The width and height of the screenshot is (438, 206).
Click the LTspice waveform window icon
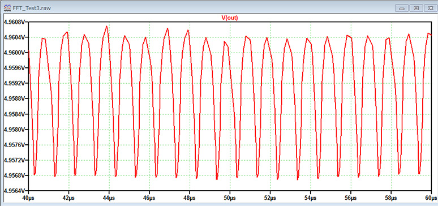7,8
